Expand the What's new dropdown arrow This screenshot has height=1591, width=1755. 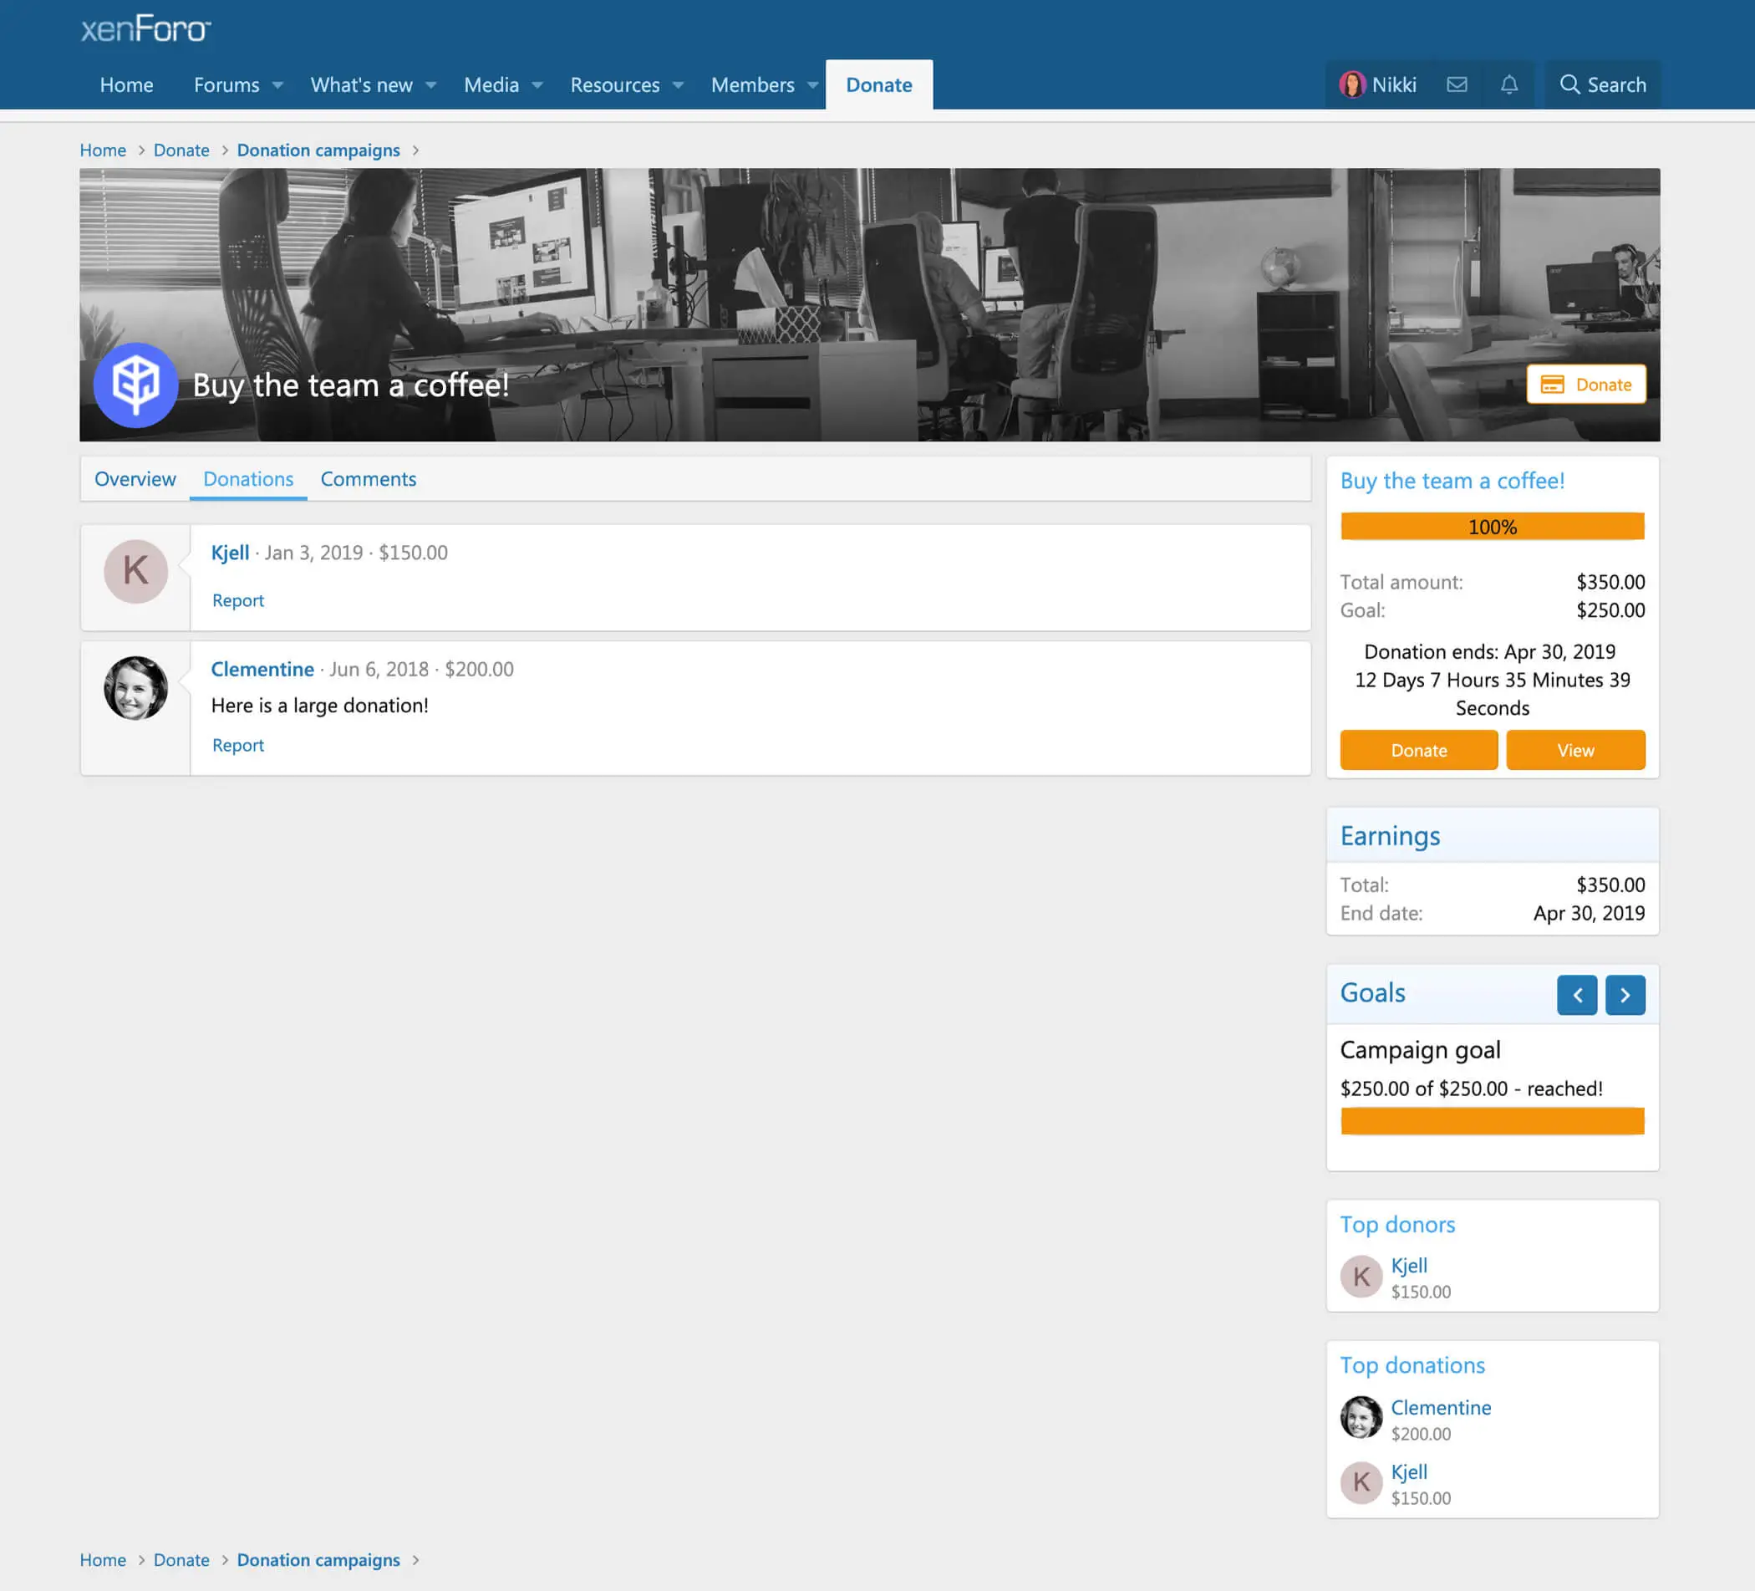[x=431, y=85]
